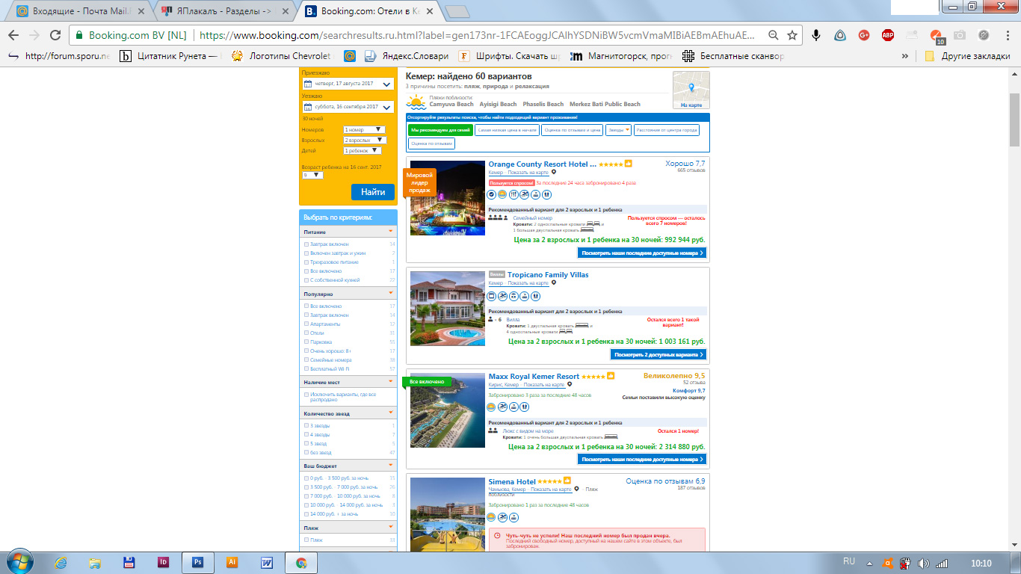Open the 'Tropicano Family Villas' listing link
The image size is (1021, 574).
(548, 275)
